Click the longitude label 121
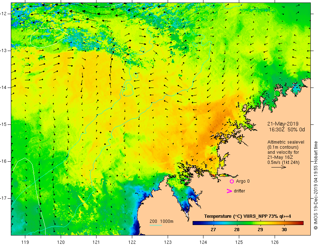 96,242
